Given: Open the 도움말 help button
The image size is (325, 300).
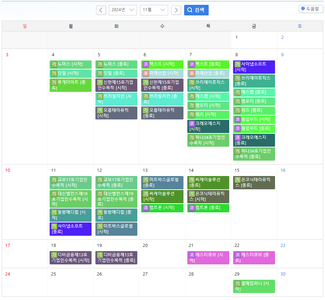Looking at the screenshot, I should click(311, 9).
